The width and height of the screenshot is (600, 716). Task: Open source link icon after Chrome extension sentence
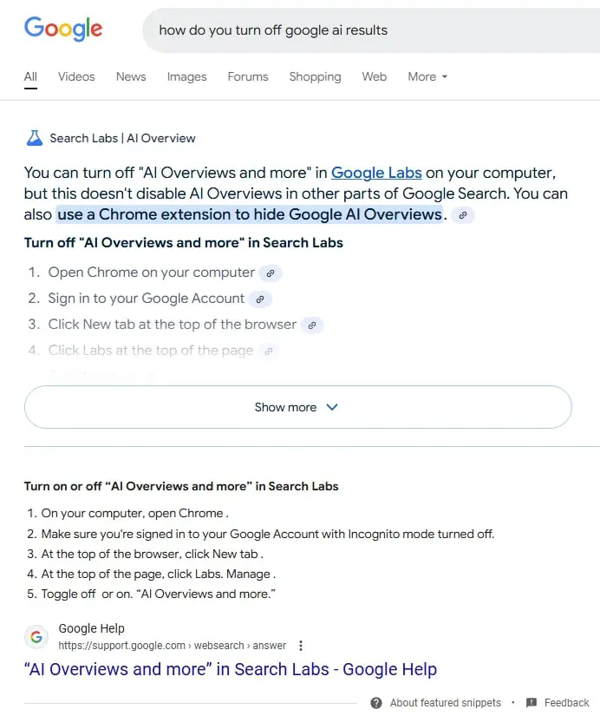(x=463, y=215)
